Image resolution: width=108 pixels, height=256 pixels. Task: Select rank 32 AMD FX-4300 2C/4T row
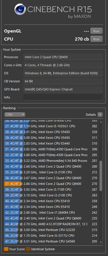coord(51,155)
